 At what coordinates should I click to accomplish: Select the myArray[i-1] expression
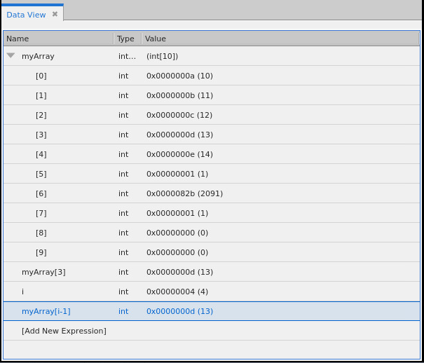[46, 311]
